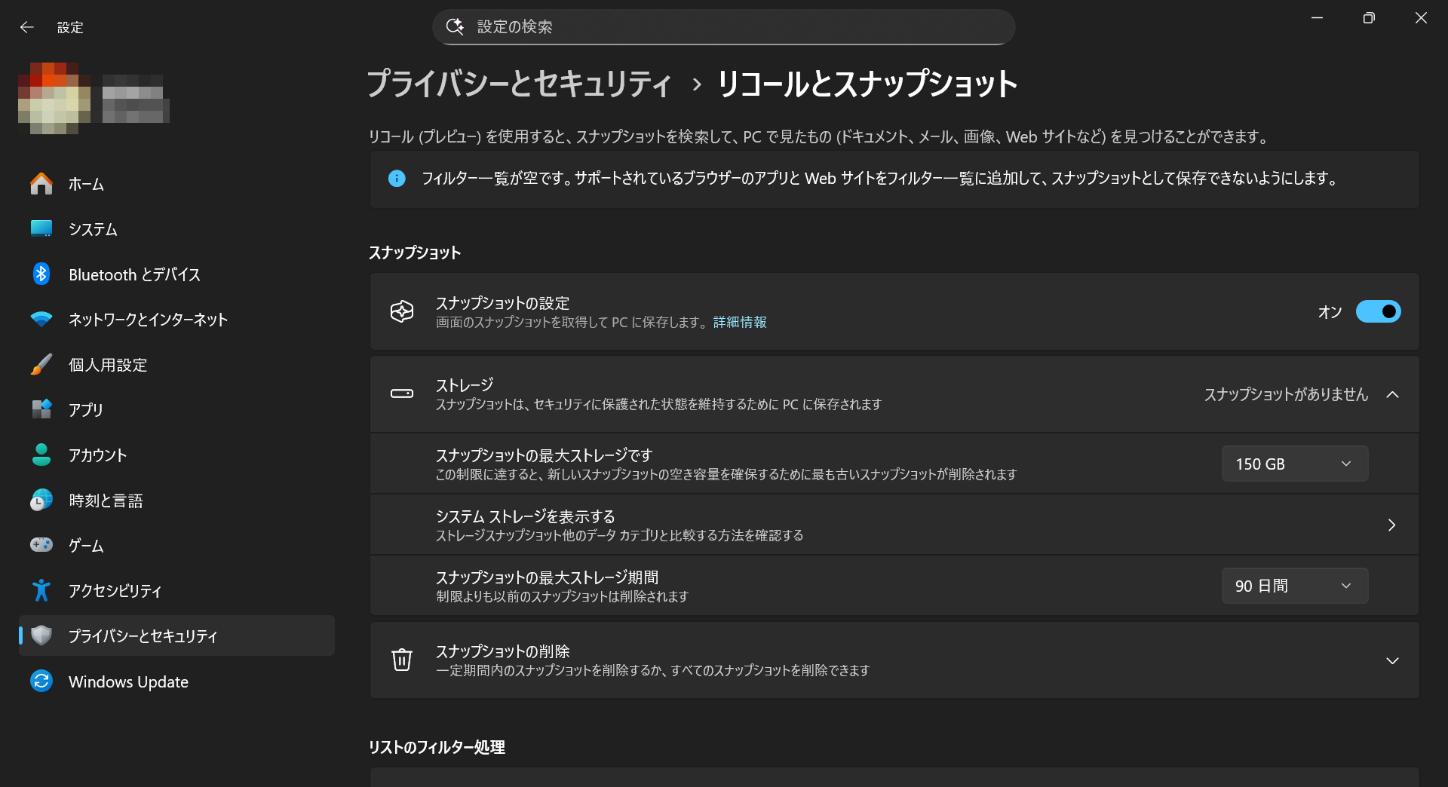Click the snapshot deletion trash icon
This screenshot has width=1448, height=787.
click(402, 660)
